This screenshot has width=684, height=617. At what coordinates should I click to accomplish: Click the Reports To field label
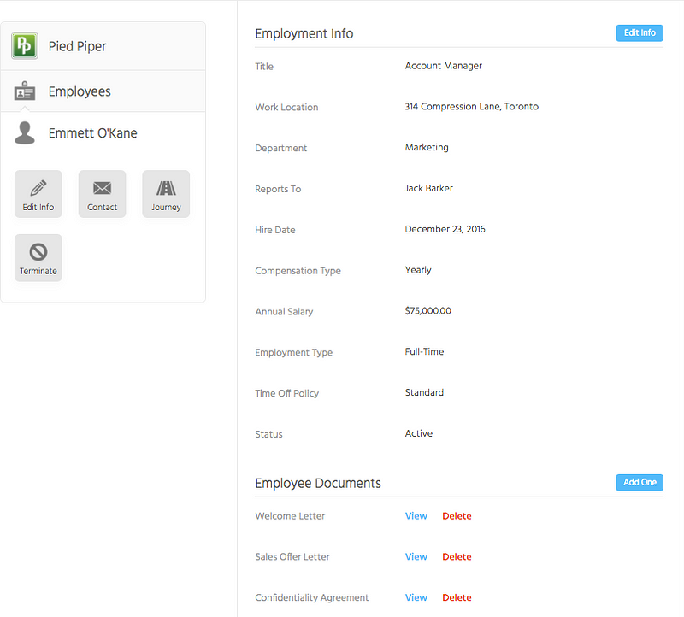click(278, 189)
